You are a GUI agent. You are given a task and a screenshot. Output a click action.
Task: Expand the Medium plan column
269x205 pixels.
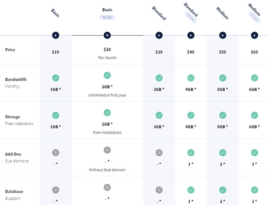(x=223, y=36)
